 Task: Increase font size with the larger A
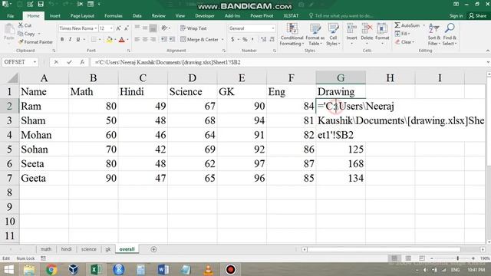pyautogui.click(x=118, y=28)
